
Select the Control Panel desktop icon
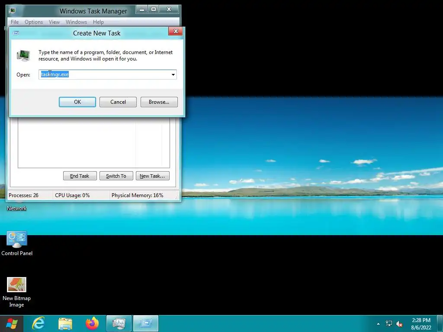(x=17, y=243)
